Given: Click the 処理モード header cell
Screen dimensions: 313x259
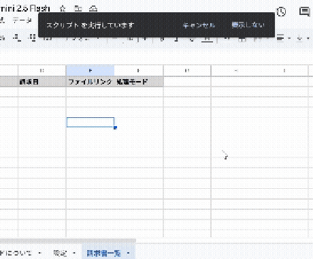Looking at the screenshot, I should 138,82.
